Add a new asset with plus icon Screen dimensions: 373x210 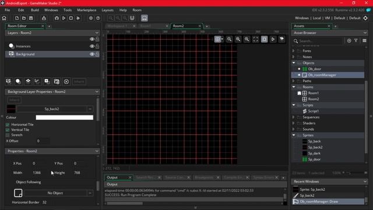coord(349,41)
